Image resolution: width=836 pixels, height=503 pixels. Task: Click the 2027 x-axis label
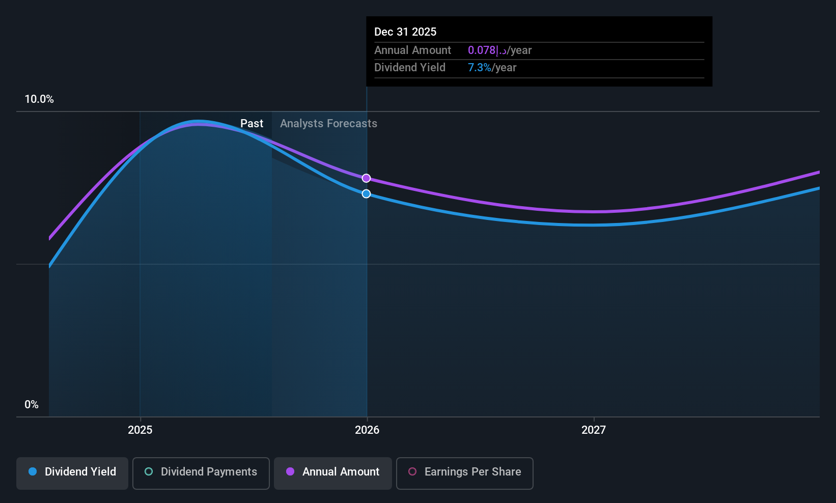(x=594, y=430)
